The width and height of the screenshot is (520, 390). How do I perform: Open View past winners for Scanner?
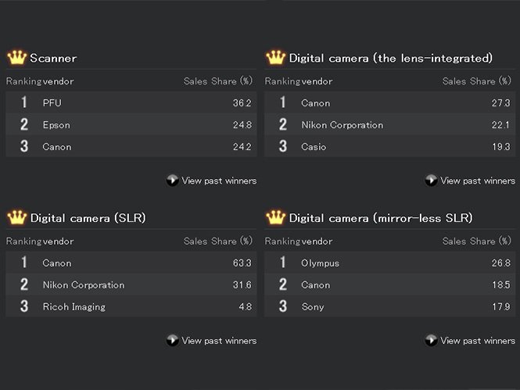tap(219, 181)
